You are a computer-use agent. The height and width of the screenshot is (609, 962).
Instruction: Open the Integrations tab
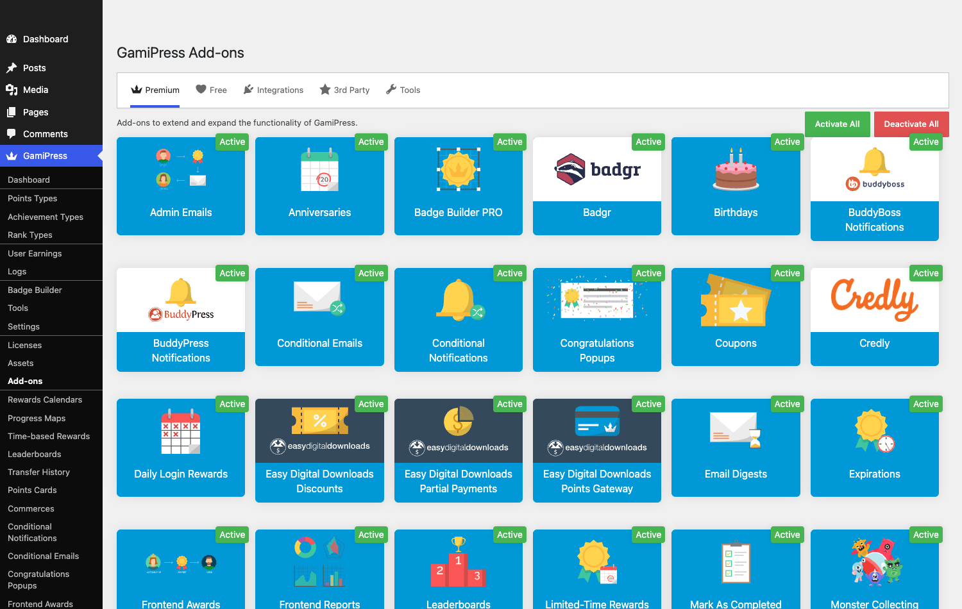coord(273,90)
